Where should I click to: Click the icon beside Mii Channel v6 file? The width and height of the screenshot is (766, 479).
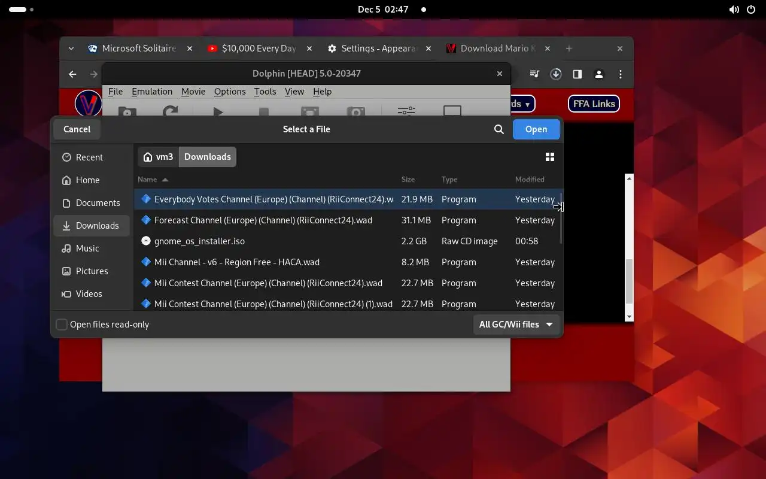pos(145,262)
